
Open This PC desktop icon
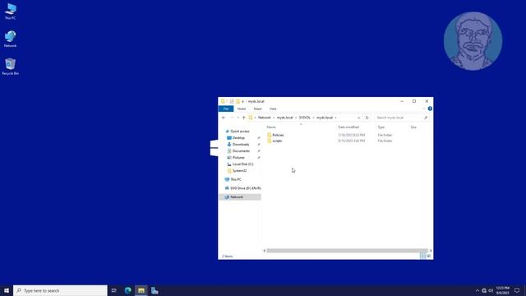(x=11, y=11)
